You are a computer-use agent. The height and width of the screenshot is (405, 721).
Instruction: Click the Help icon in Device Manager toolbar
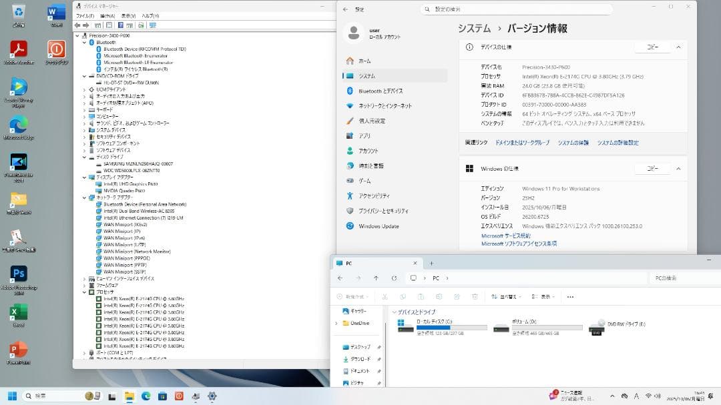click(x=120, y=25)
